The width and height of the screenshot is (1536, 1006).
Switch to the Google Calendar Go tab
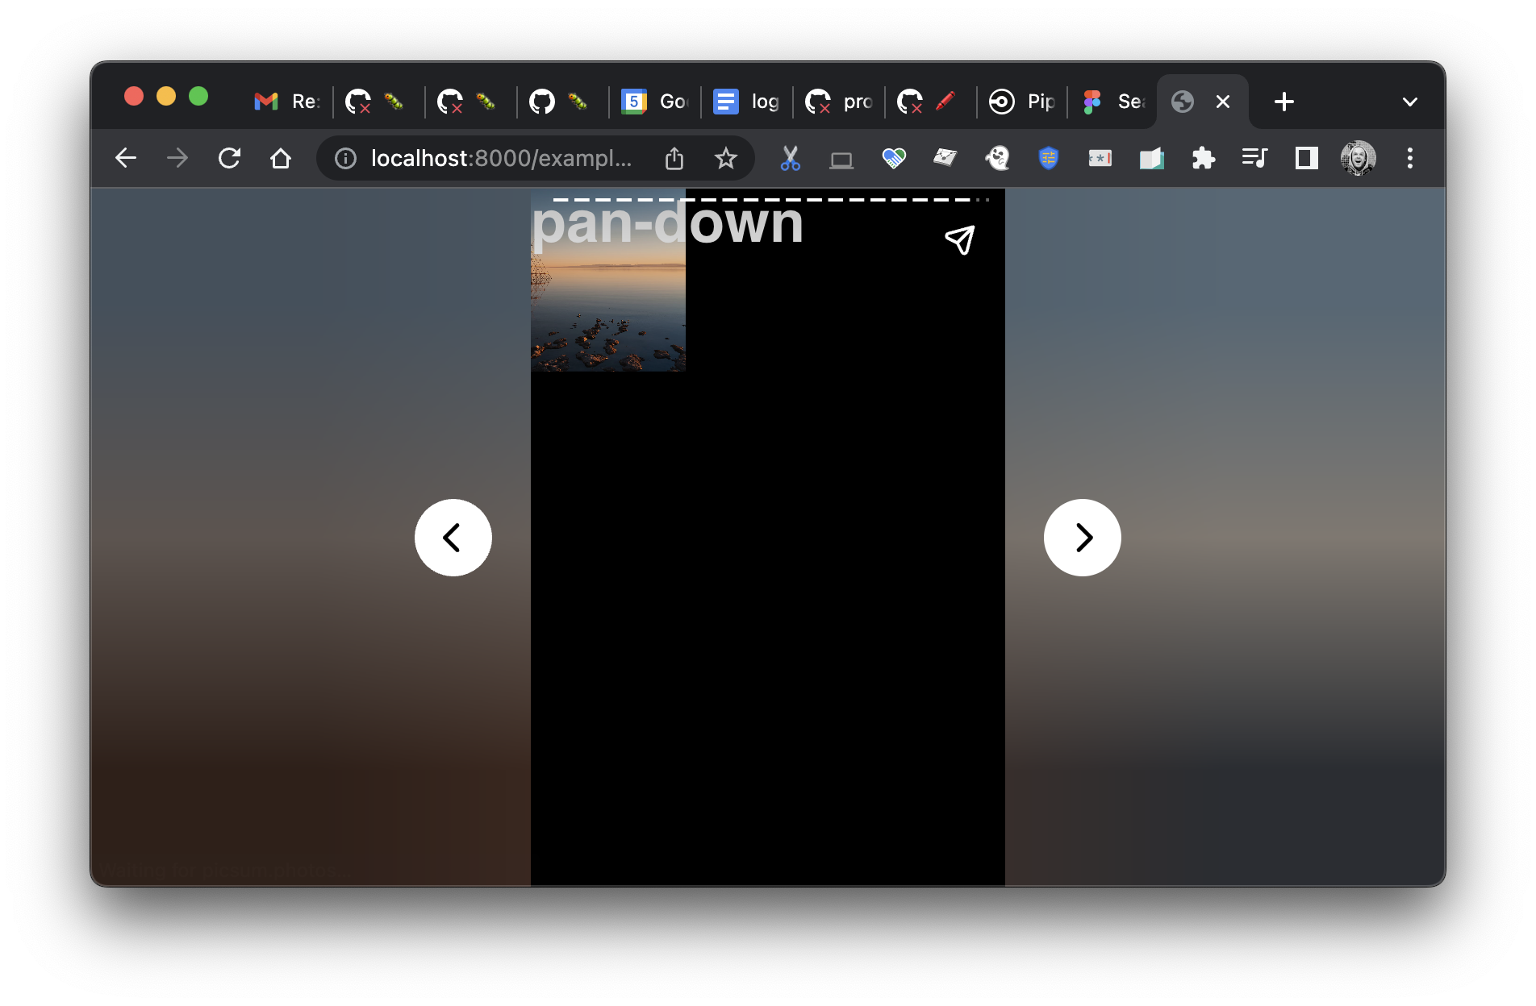pyautogui.click(x=654, y=102)
